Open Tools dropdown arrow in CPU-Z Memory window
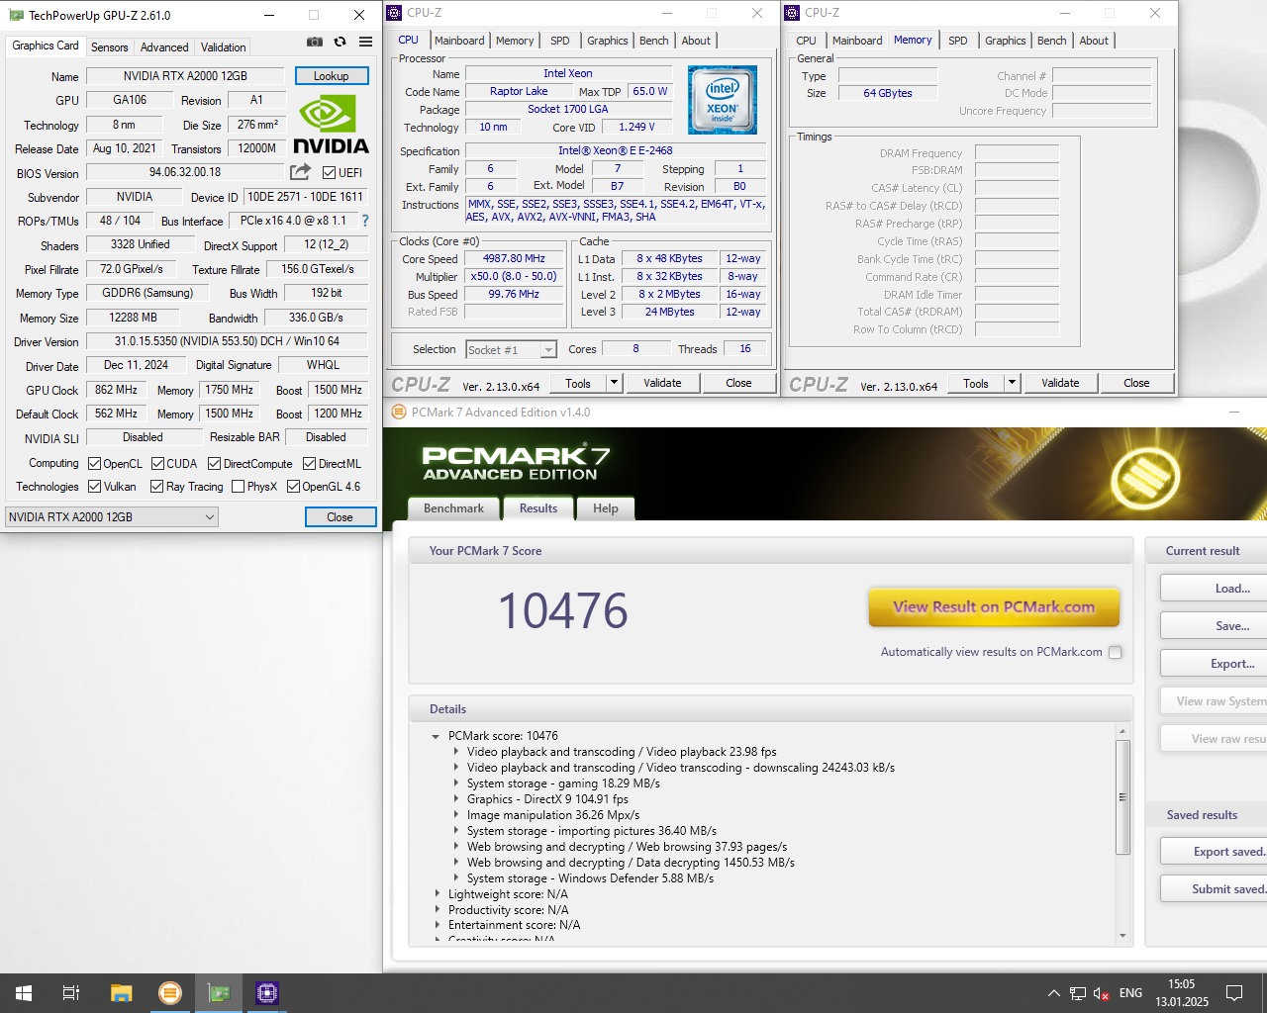The image size is (1267, 1013). pos(1012,383)
